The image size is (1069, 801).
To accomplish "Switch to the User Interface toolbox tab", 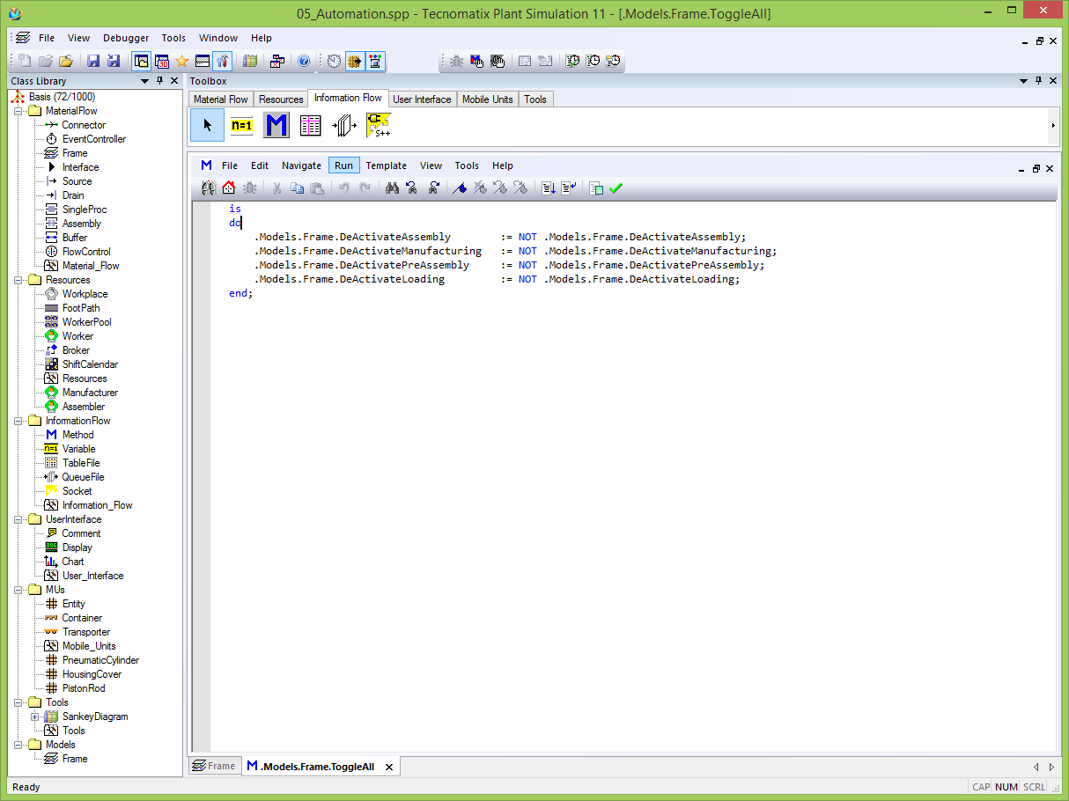I will point(422,99).
